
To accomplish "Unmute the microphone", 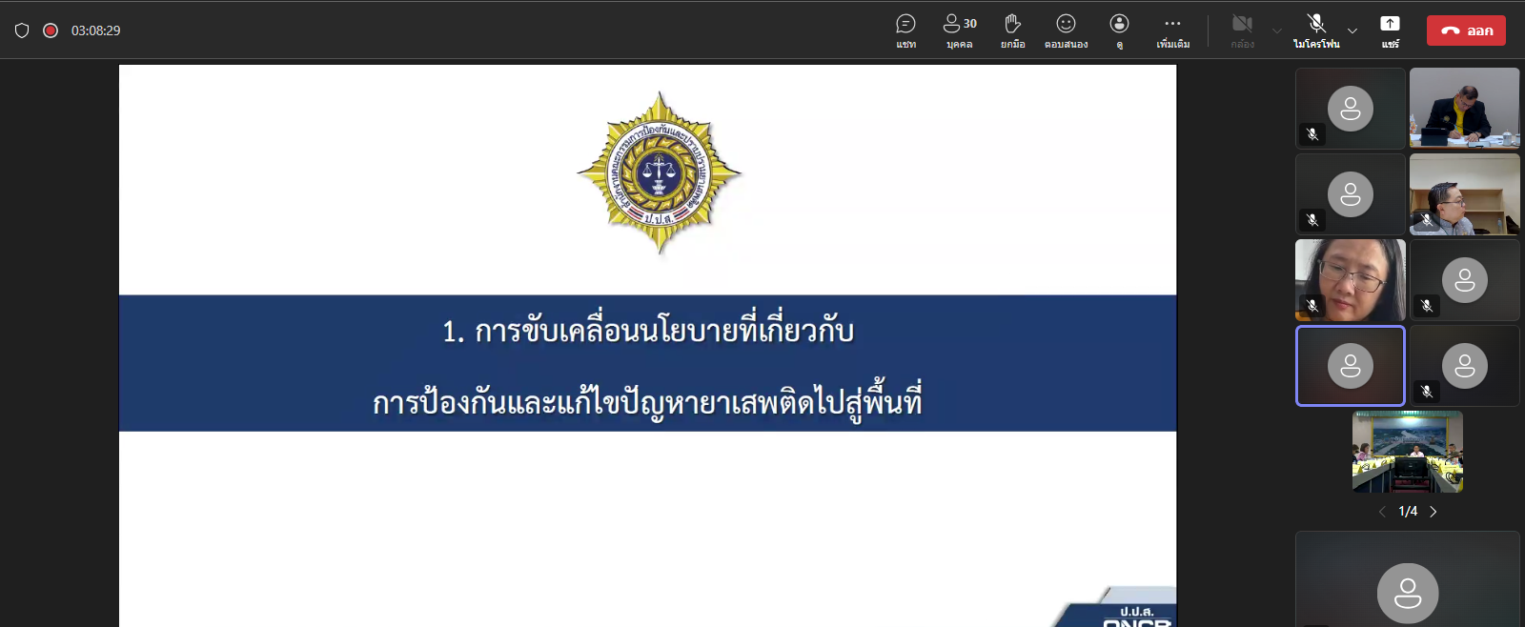I will click(x=1315, y=30).
